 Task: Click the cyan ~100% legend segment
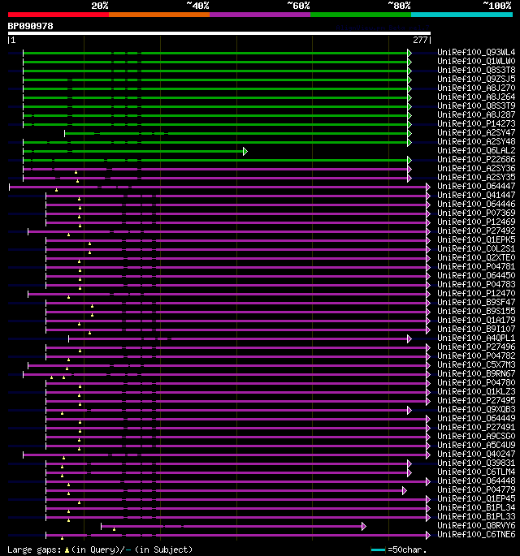[x=461, y=15]
